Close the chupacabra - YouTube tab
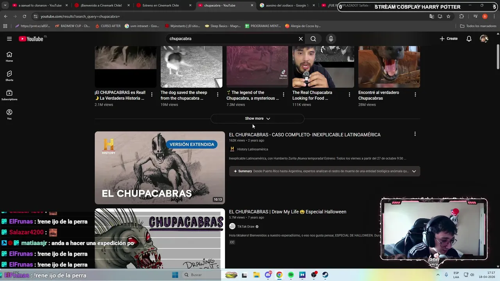Image resolution: width=500 pixels, height=281 pixels. pos(252,5)
